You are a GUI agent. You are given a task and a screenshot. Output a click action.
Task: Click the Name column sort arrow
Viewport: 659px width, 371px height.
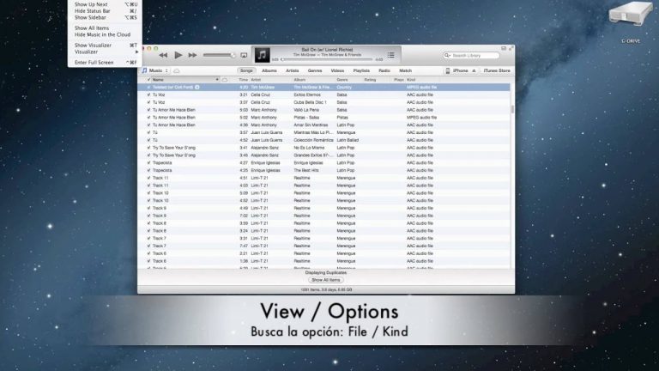(x=217, y=80)
